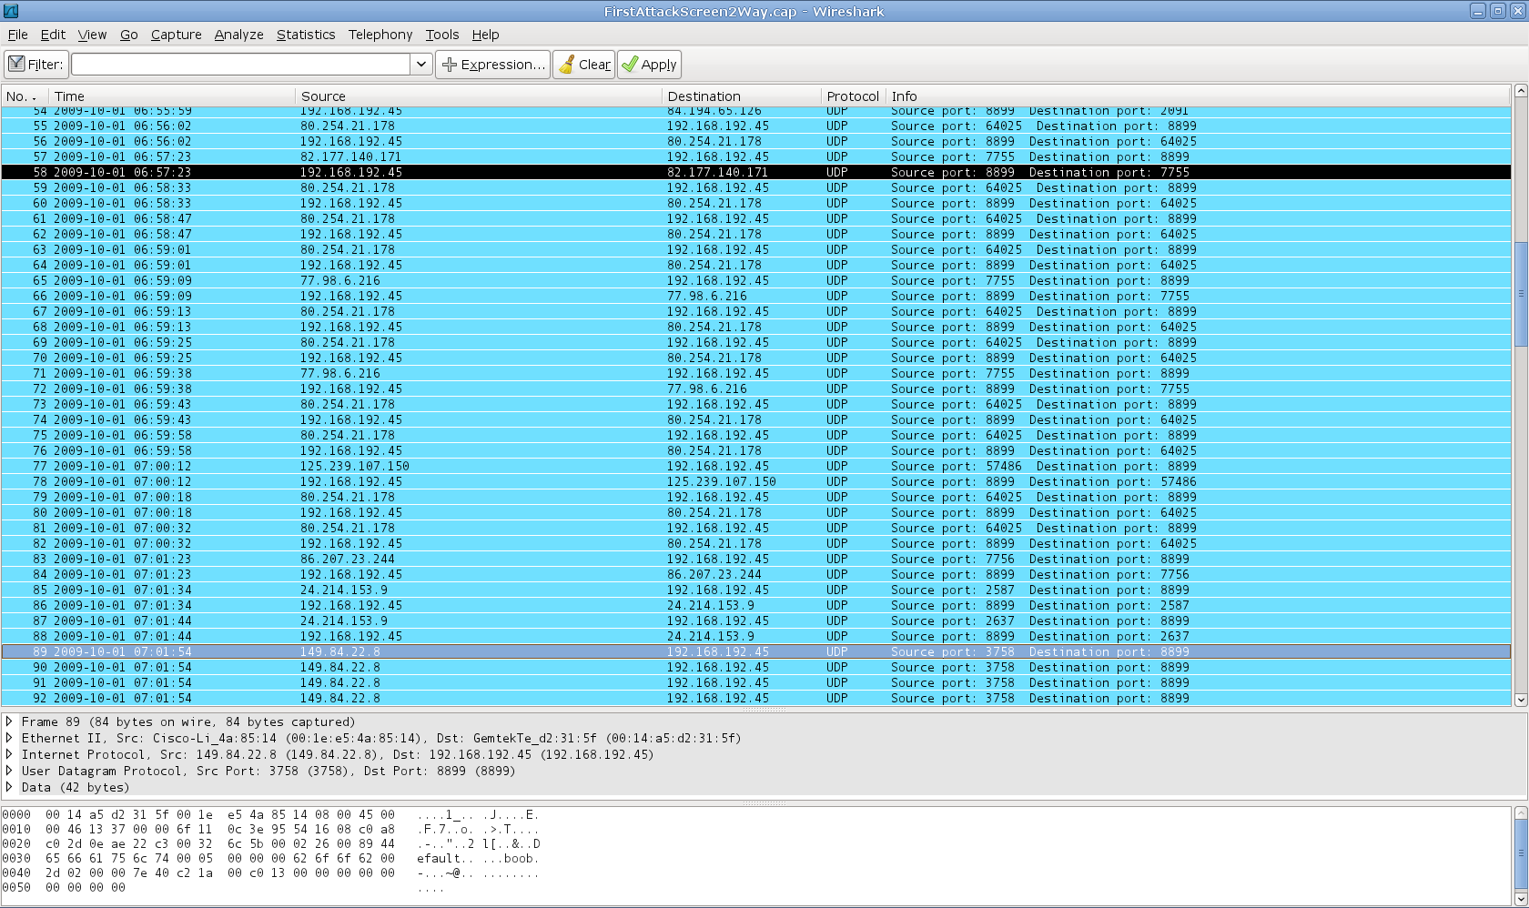1529x908 pixels.
Task: Click packet list scrollbar down arrow
Action: point(1520,700)
